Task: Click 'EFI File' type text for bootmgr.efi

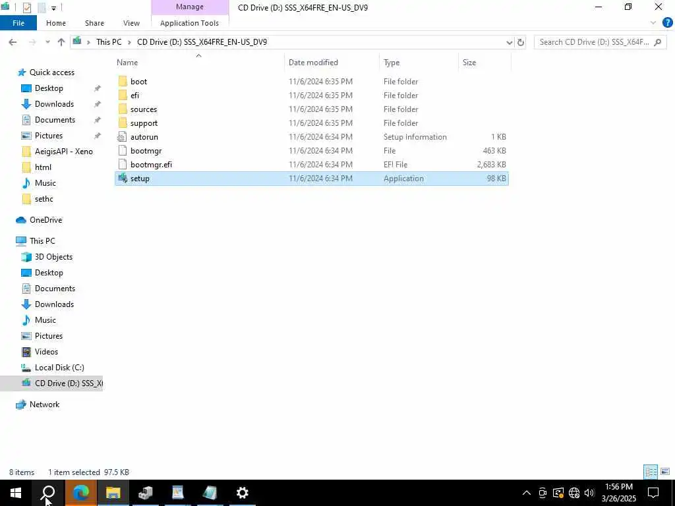Action: (396, 164)
